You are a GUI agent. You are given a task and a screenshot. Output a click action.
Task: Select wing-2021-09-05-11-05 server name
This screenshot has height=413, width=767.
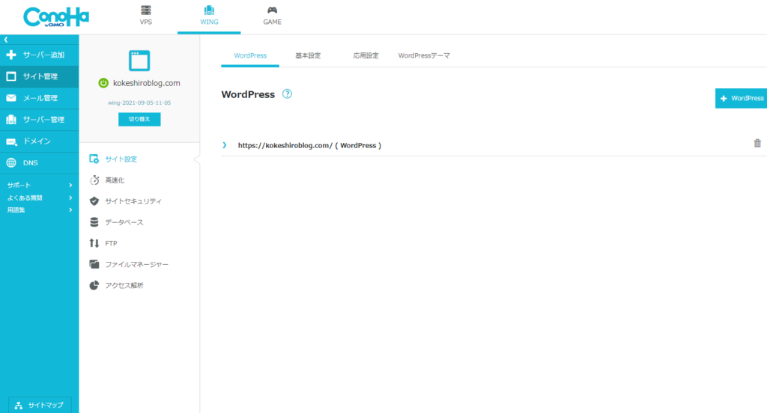coord(139,103)
